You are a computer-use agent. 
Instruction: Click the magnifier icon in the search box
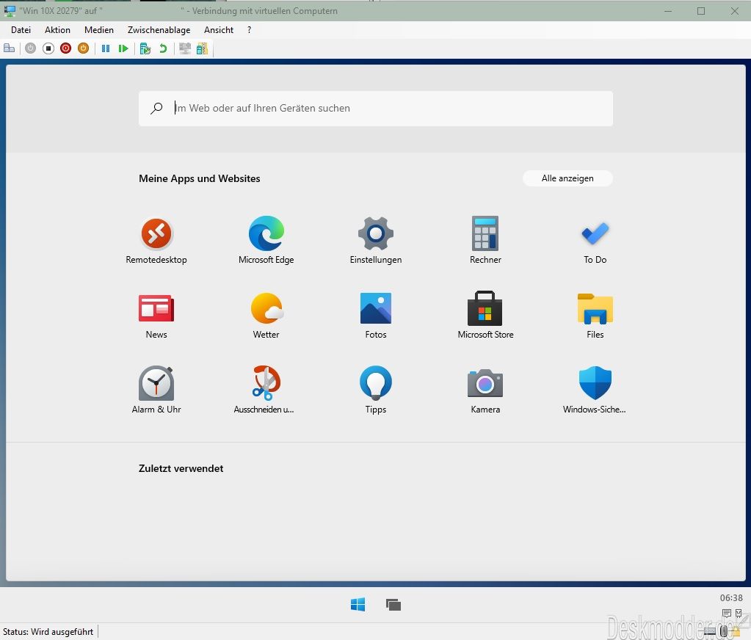click(156, 108)
